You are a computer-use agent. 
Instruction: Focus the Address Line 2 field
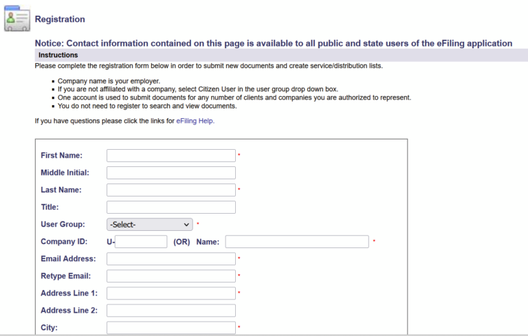click(171, 311)
